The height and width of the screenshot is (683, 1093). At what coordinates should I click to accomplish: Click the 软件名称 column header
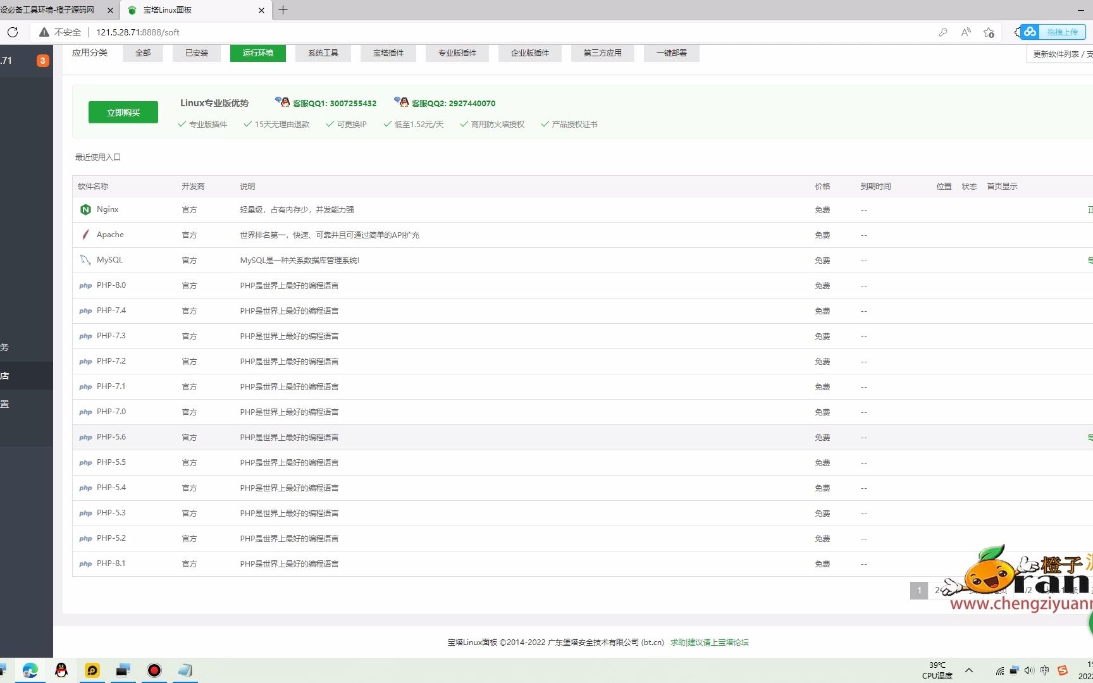tap(93, 187)
